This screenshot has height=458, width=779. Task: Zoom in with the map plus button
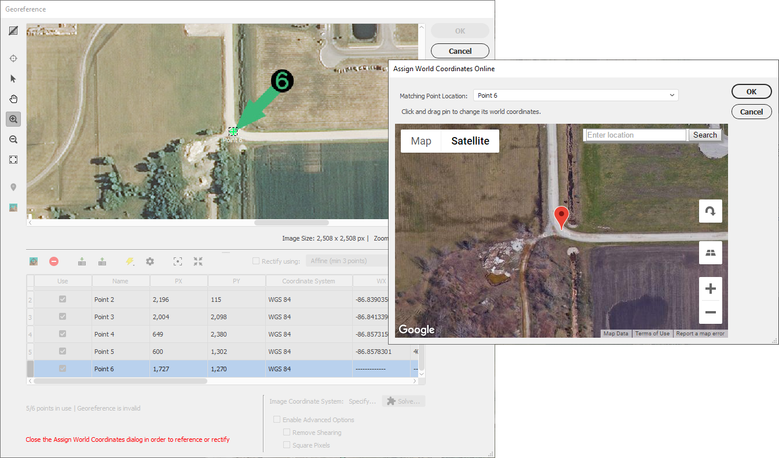click(711, 289)
